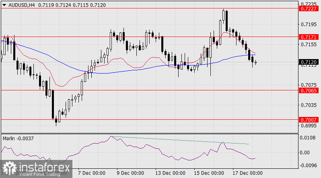Viewport: 321px width, 178px height.
Task: Select the teal divergence trendline in Marlin panel
Action: 180,140
